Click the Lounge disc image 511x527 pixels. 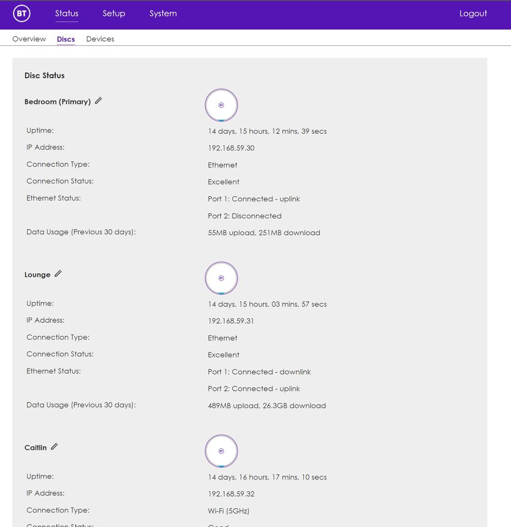221,278
